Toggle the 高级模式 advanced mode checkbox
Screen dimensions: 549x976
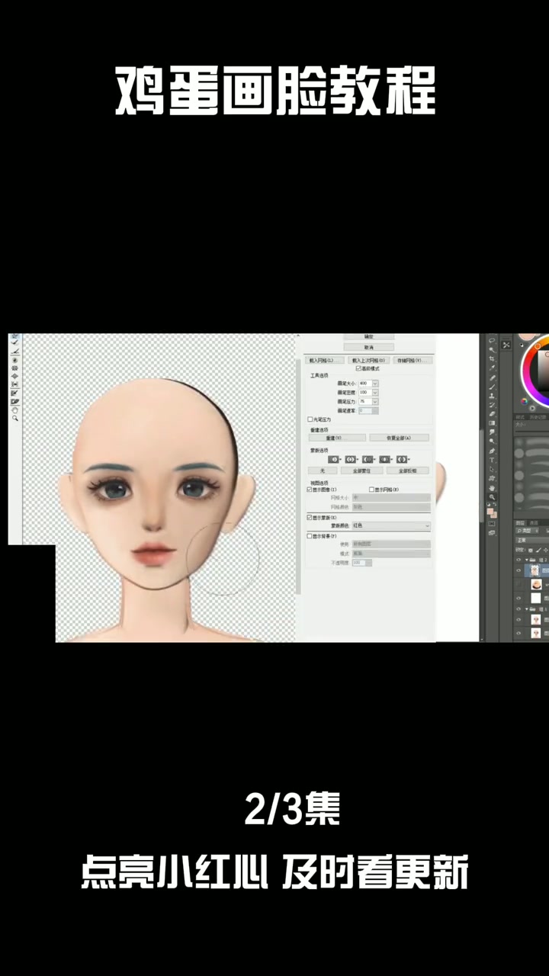tap(358, 369)
